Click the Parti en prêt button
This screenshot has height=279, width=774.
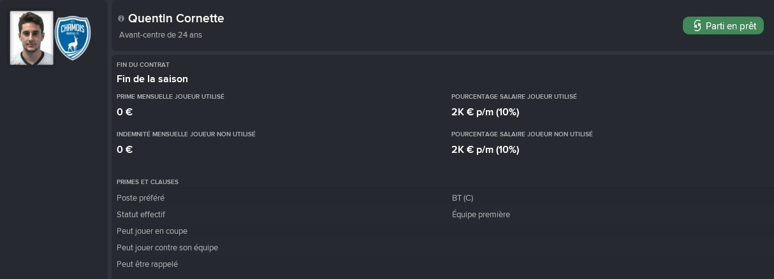[723, 26]
